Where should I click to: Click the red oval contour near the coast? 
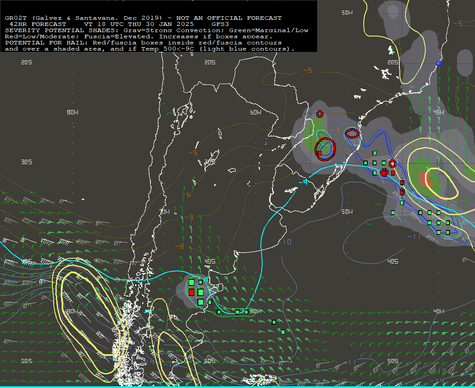tap(352, 133)
